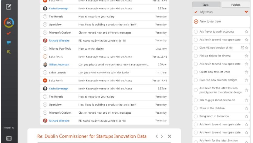The height and width of the screenshot is (143, 253).
Task: Expand the more menu in sidebar
Action: pyautogui.click(x=9, y=128)
